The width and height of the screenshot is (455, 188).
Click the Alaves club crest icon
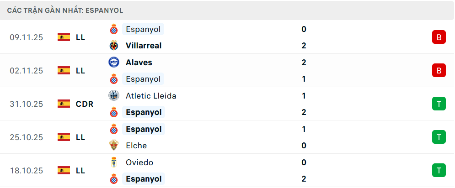click(x=113, y=63)
